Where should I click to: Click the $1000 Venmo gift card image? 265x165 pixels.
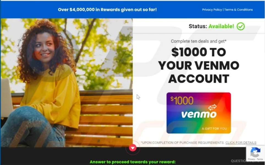click(x=199, y=113)
